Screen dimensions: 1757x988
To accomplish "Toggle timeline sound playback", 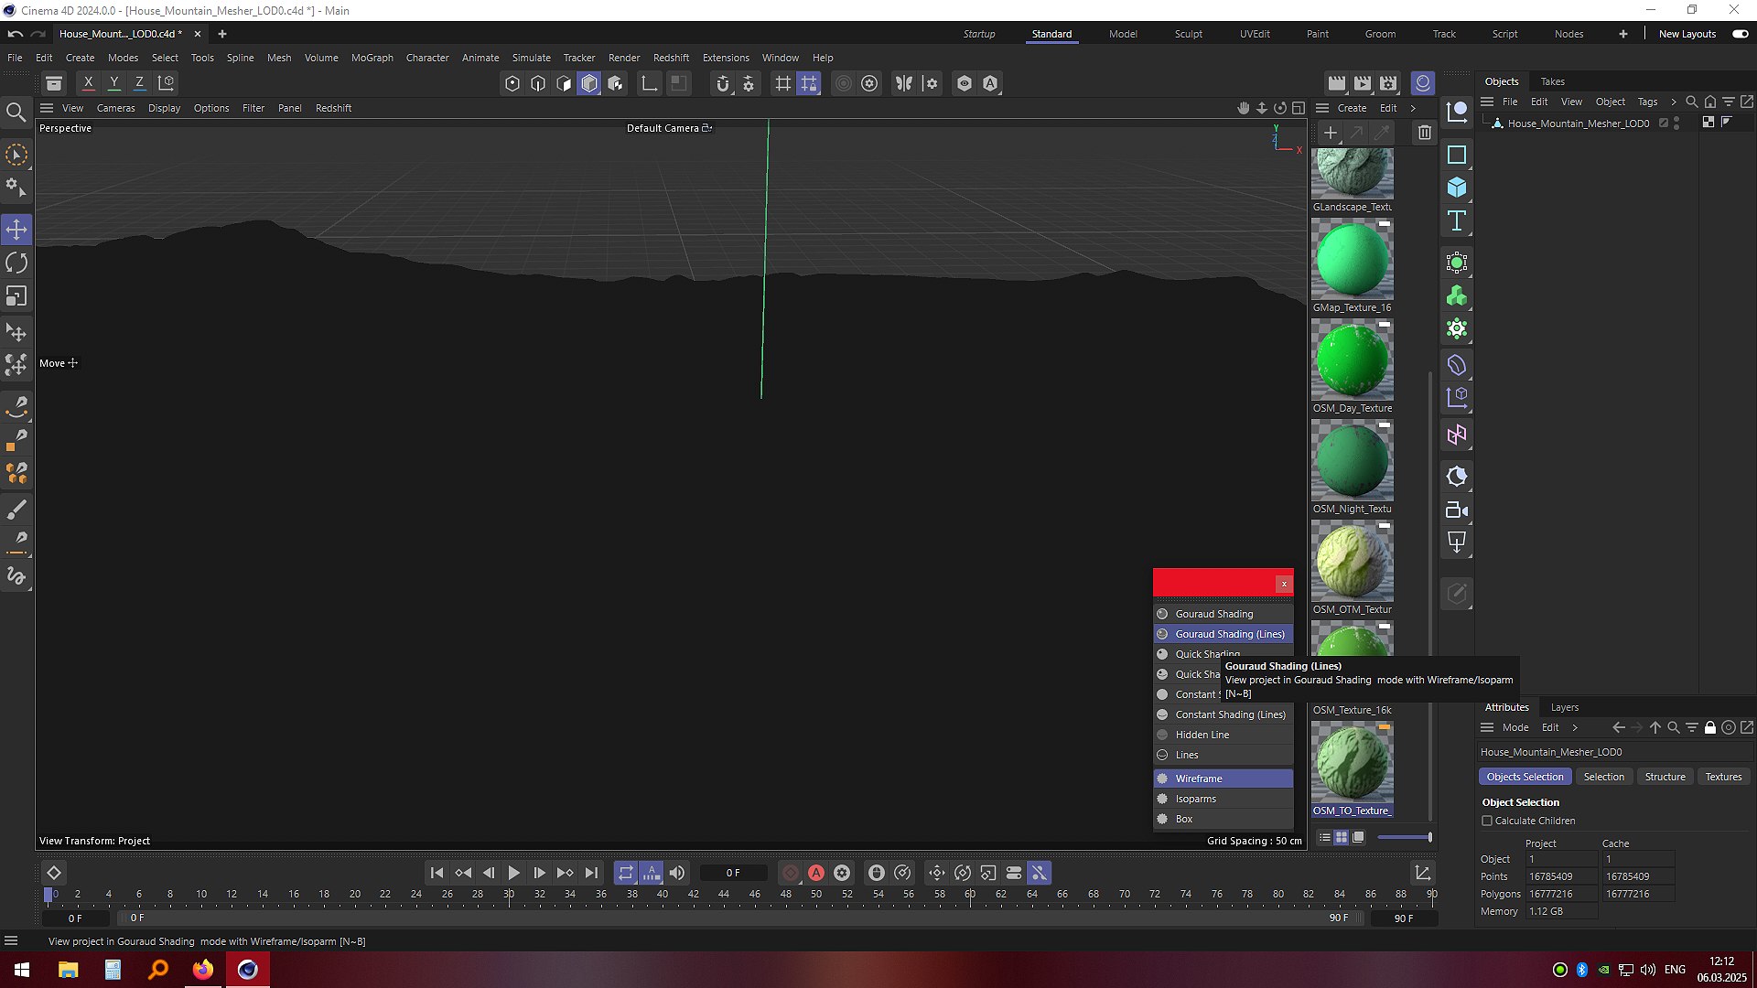I will [x=677, y=873].
